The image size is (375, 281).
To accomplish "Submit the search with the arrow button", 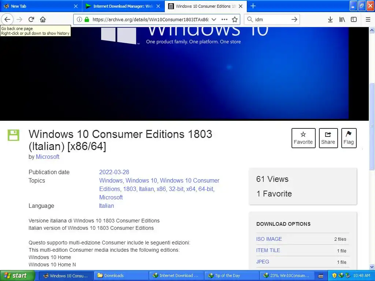I will pyautogui.click(x=294, y=19).
